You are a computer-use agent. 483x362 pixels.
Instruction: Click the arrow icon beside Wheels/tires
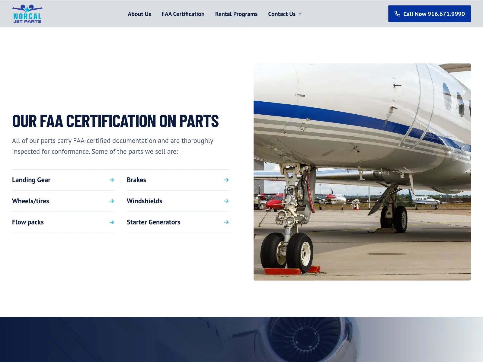[112, 201]
